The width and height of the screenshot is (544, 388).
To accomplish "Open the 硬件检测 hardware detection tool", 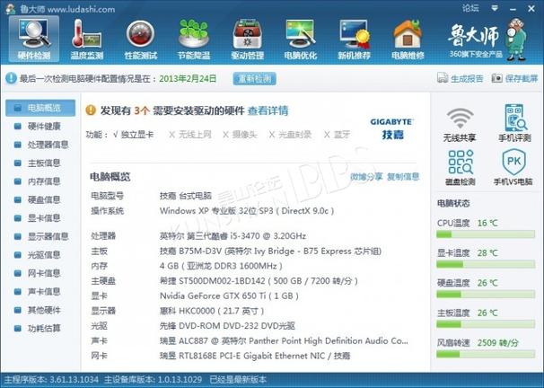I will tap(34, 40).
